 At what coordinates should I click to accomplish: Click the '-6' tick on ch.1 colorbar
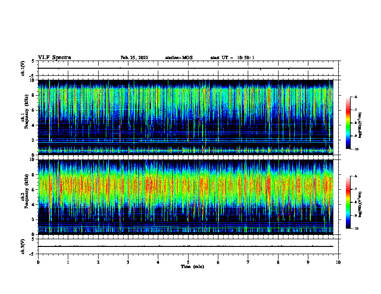(x=355, y=97)
